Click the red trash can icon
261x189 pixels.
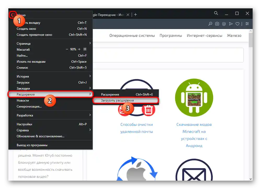(148, 110)
